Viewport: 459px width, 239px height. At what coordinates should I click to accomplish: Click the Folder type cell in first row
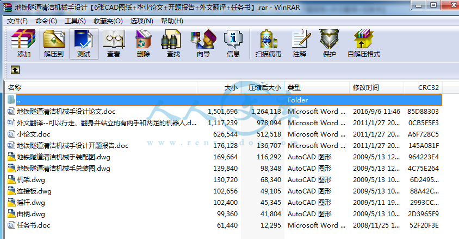(297, 100)
